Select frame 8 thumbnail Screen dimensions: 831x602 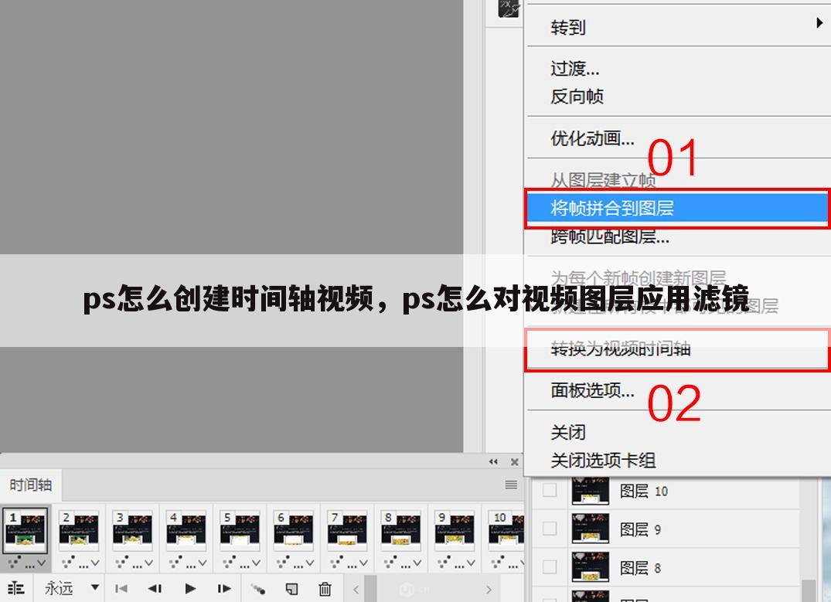(x=401, y=530)
